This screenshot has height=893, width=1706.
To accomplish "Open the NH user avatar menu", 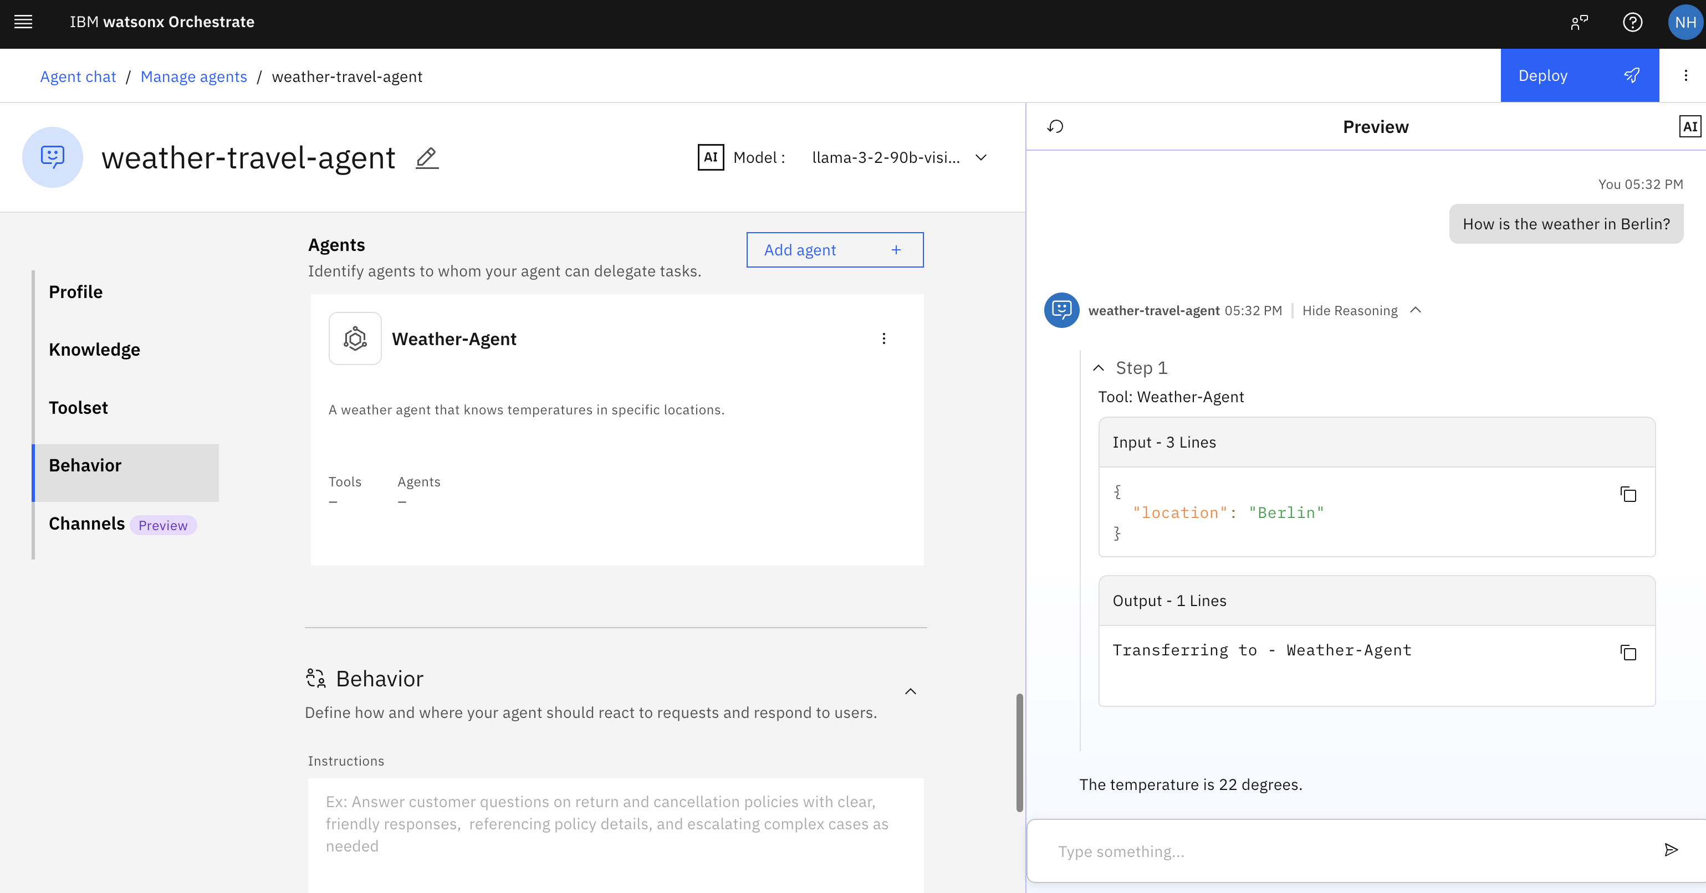I will [x=1685, y=23].
